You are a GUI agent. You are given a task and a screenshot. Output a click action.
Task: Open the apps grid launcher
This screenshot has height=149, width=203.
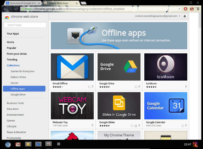59,144
